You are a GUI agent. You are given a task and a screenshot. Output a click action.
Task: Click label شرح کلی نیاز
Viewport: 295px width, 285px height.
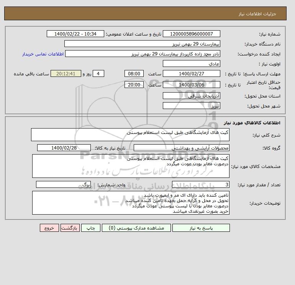click(x=266, y=135)
